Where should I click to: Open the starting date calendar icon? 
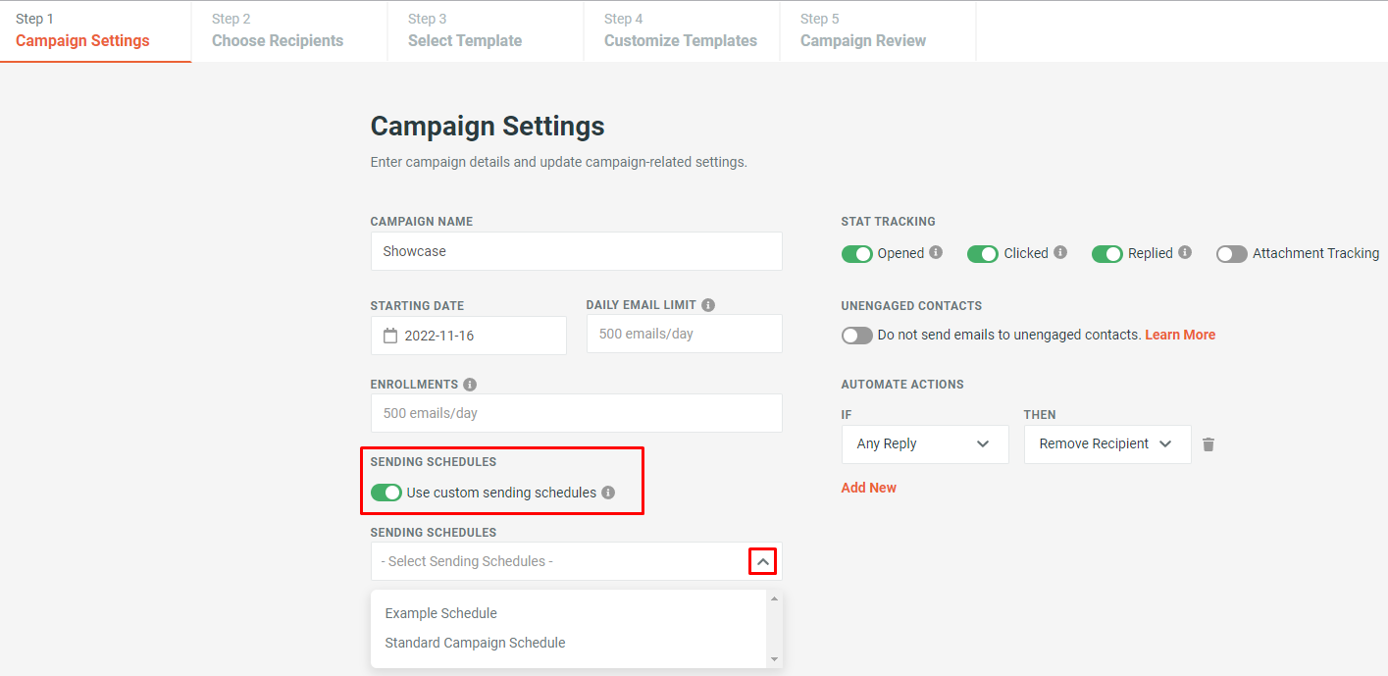click(388, 336)
